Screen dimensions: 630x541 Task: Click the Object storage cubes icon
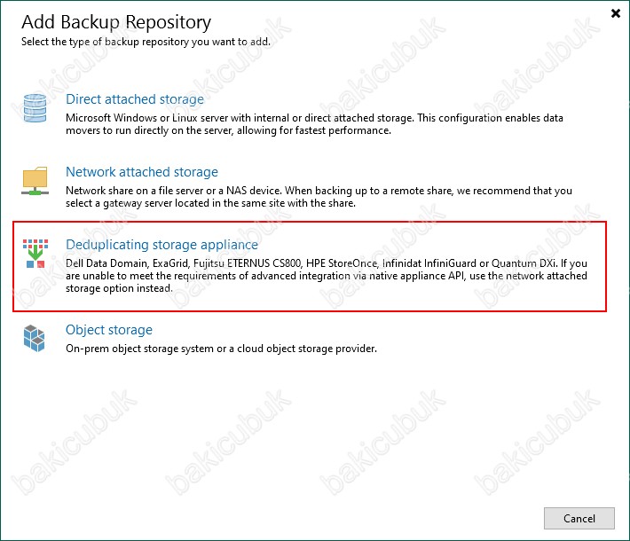click(34, 339)
